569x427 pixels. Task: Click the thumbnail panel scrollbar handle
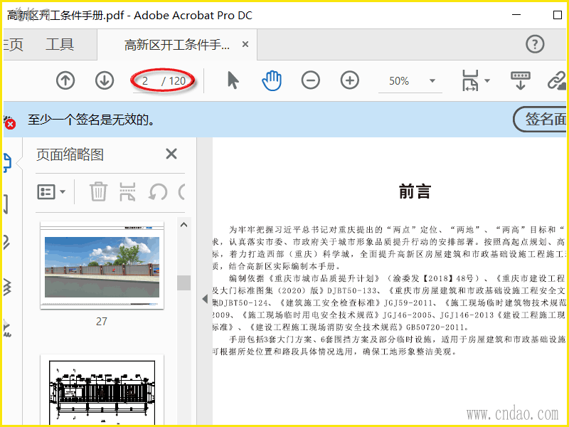point(184,283)
